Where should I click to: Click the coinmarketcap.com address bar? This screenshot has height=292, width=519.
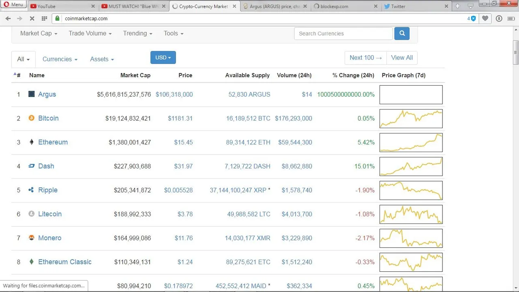[x=259, y=19]
